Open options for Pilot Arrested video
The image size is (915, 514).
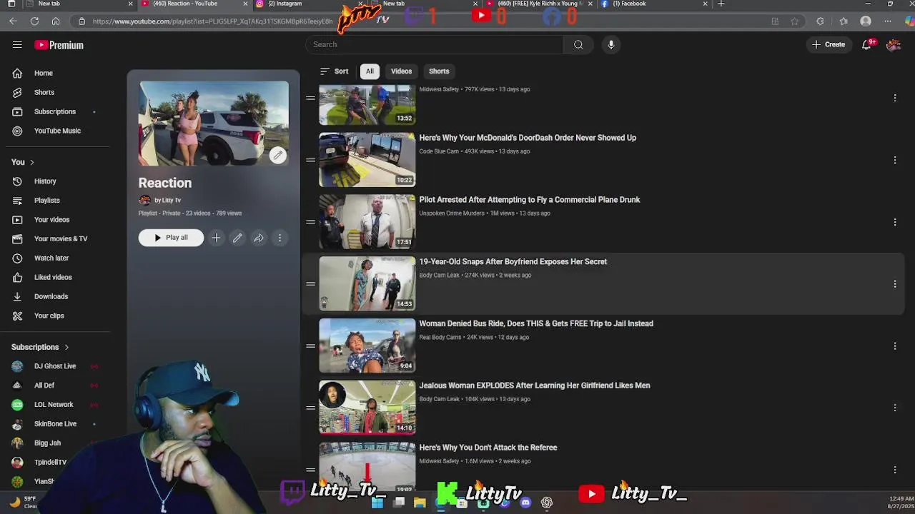[x=895, y=222]
